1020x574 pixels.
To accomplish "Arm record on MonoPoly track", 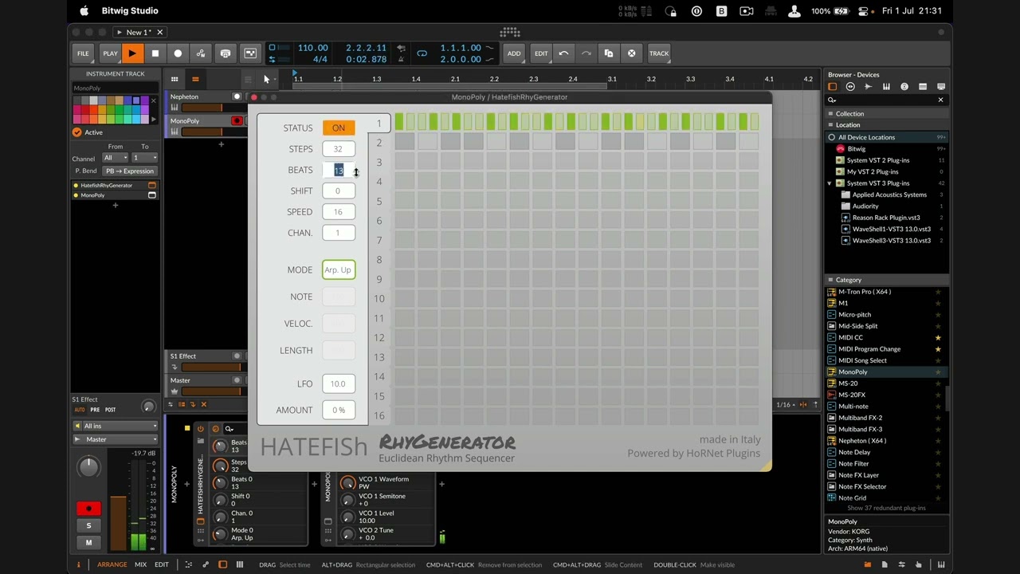I will (236, 120).
